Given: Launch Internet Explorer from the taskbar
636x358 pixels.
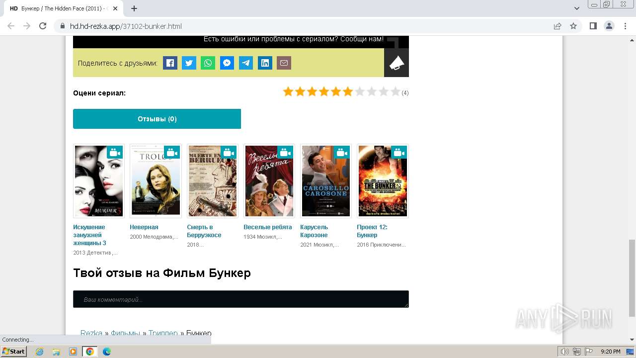Looking at the screenshot, I should (x=39, y=352).
